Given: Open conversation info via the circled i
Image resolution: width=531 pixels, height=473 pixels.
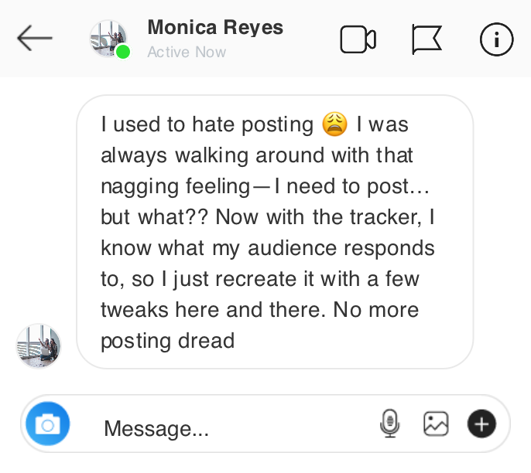Looking at the screenshot, I should click(x=496, y=39).
